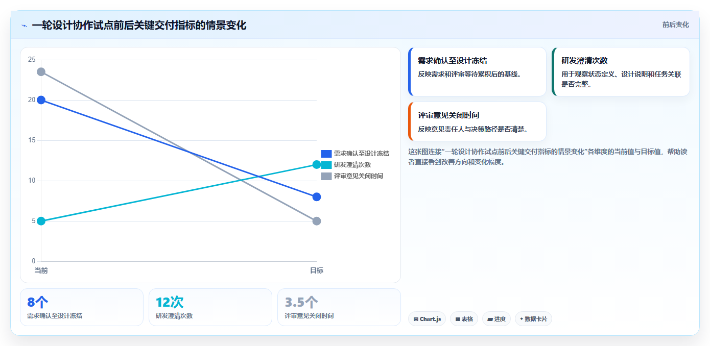This screenshot has width=710, height=346.
Task: Click the text 反映意见责任人与决策路径是否清楚。
Action: [472, 129]
